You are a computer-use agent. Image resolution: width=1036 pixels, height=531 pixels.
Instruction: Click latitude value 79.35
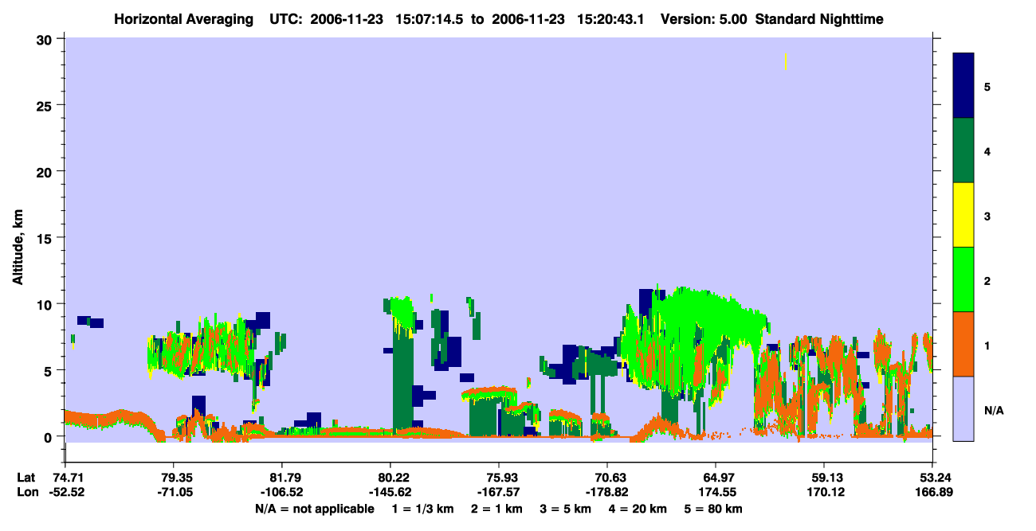(174, 478)
